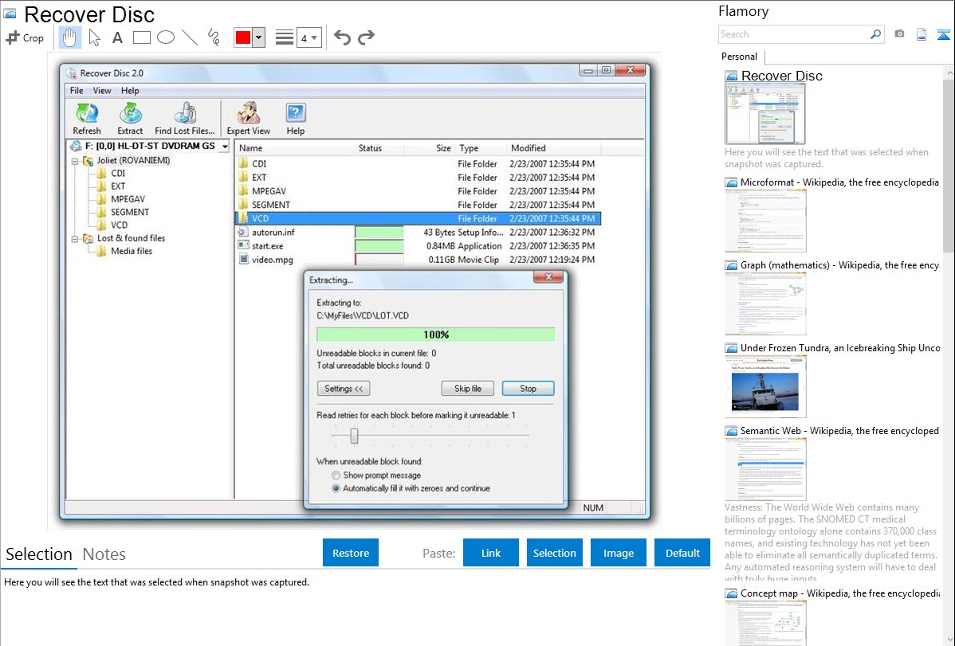Click the Expert View toolbar icon

(x=249, y=119)
